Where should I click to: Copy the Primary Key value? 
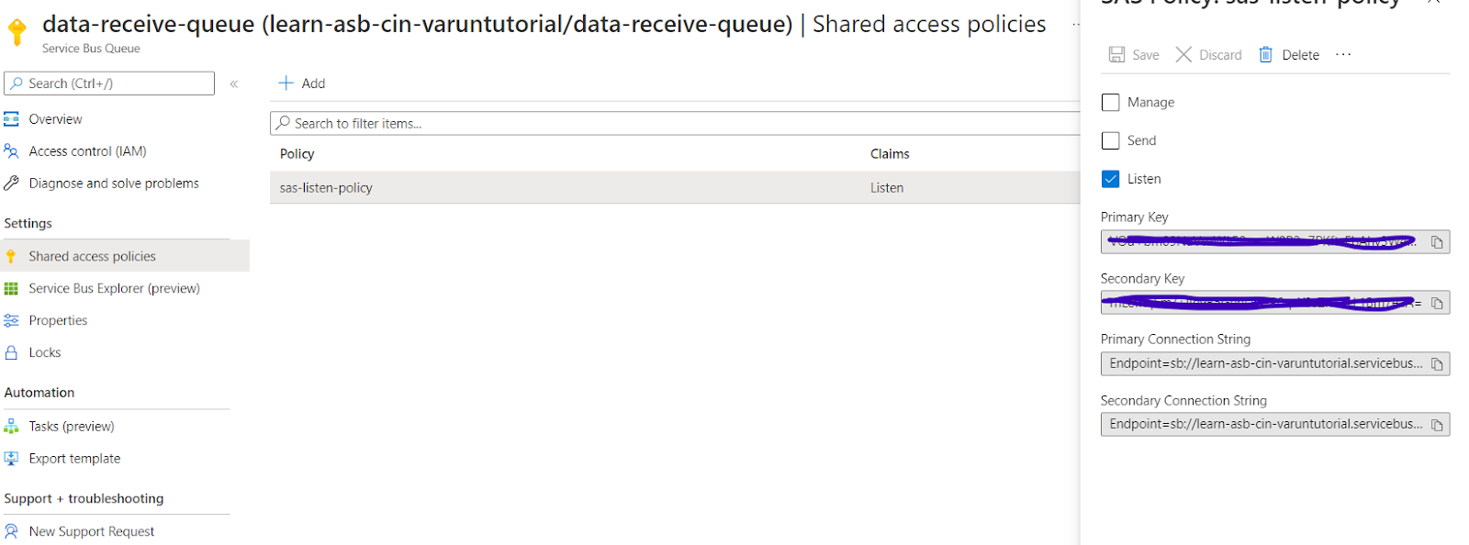click(x=1437, y=242)
